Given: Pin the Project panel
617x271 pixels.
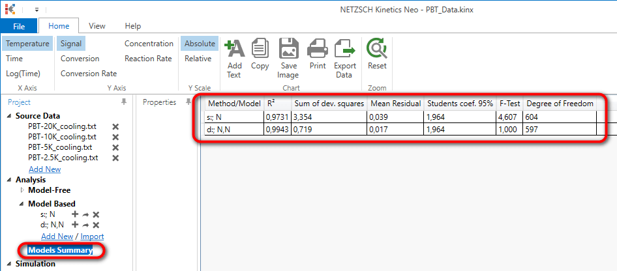Looking at the screenshot, I should [x=124, y=102].
